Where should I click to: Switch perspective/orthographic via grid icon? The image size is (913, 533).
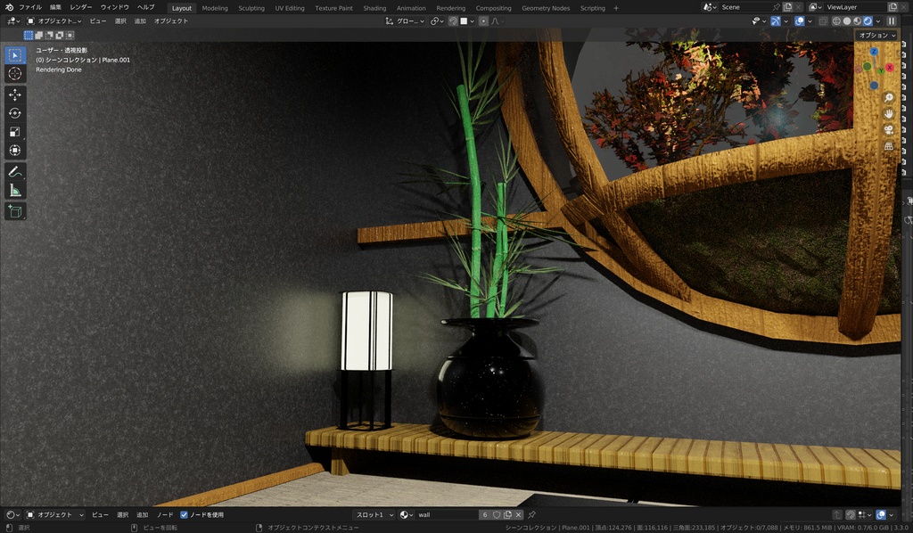click(889, 146)
